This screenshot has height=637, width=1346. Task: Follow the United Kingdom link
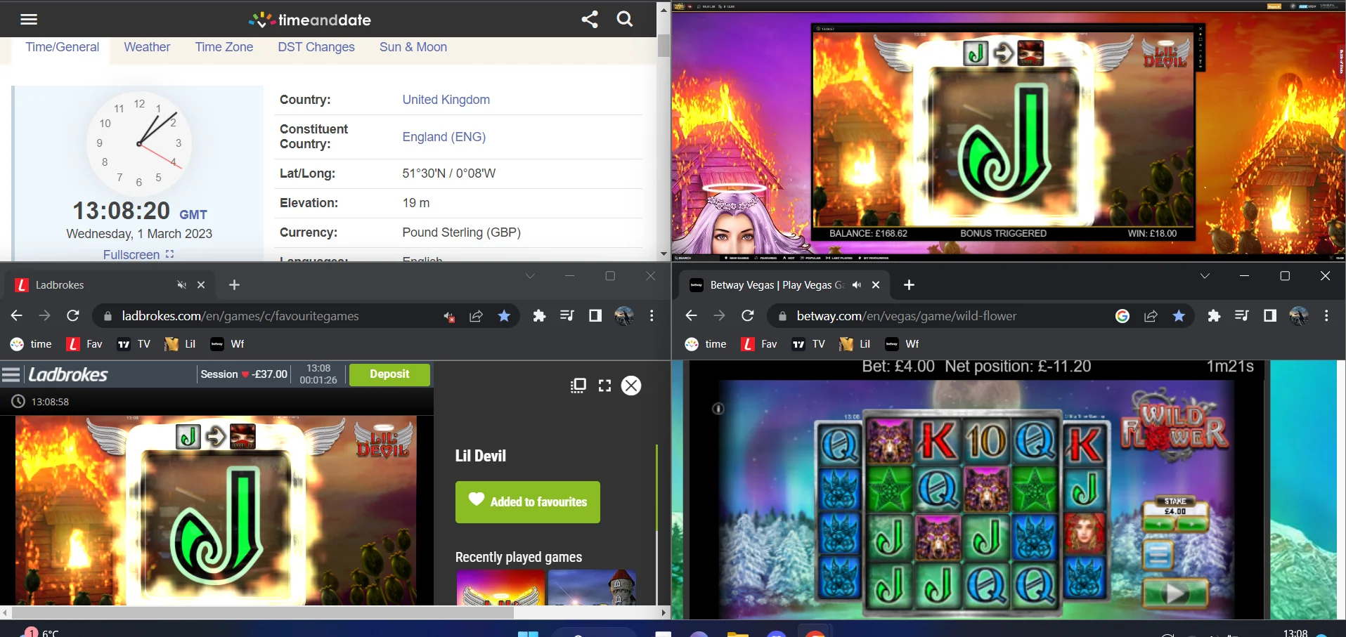[446, 100]
